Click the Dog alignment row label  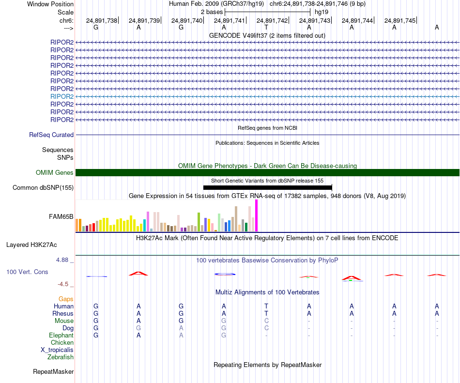(68, 328)
